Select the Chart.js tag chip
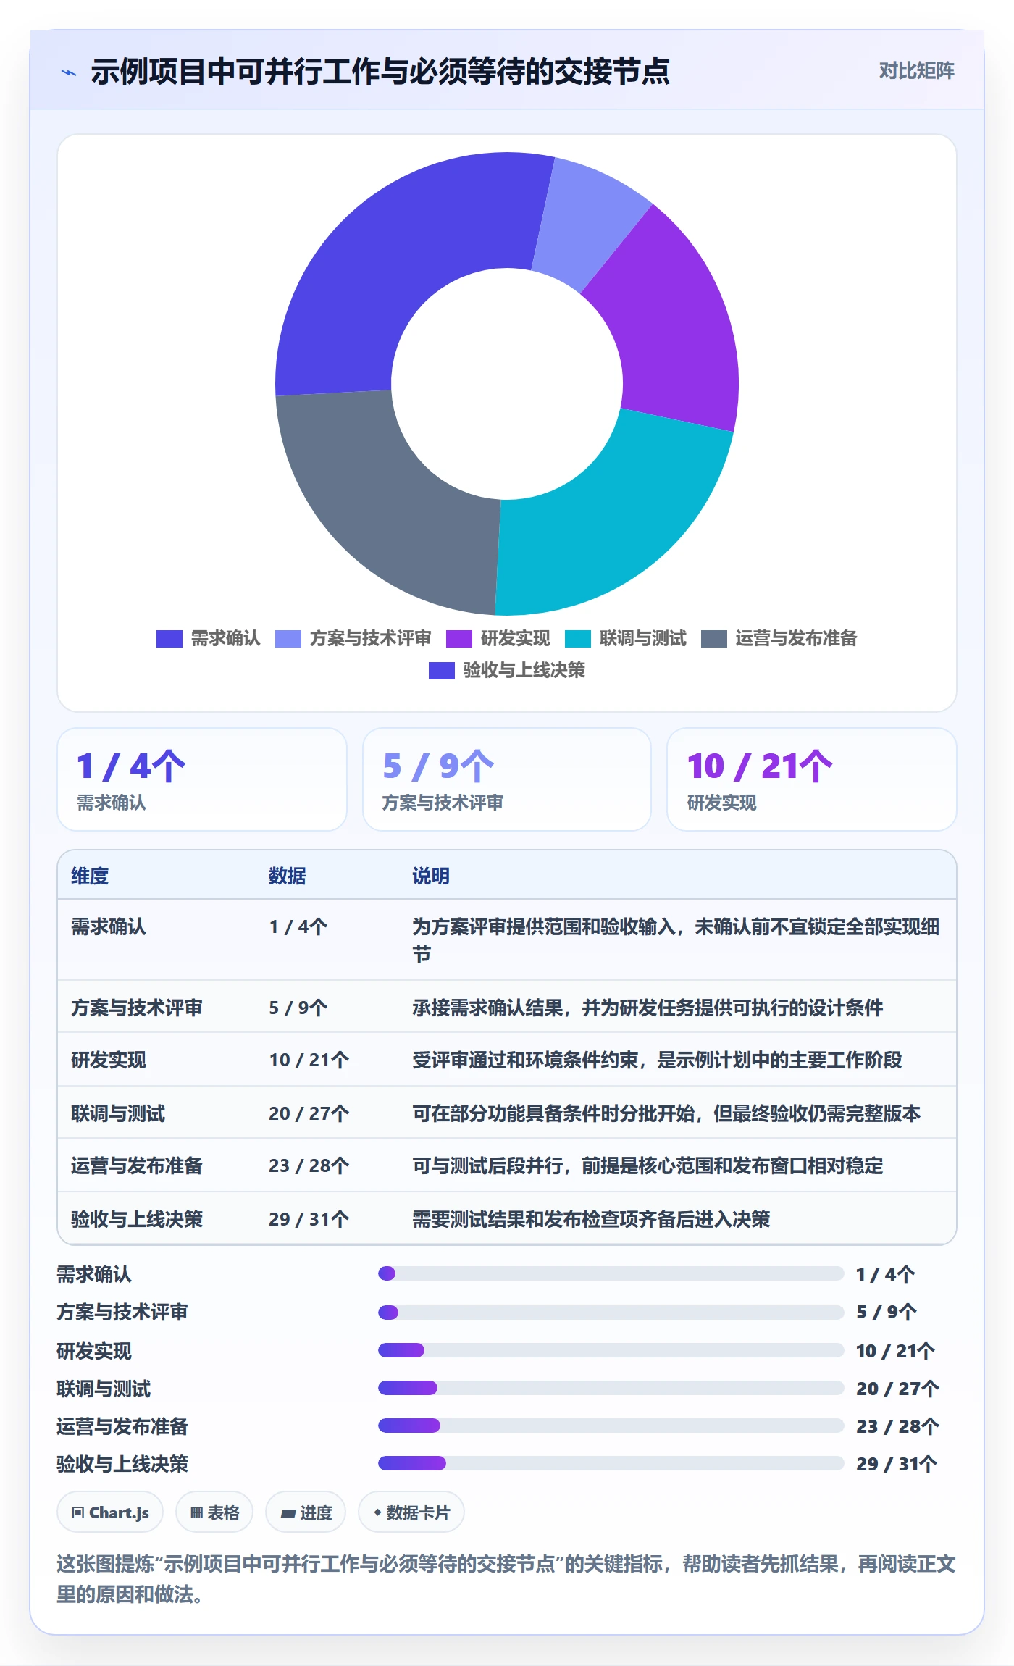 pyautogui.click(x=110, y=1512)
